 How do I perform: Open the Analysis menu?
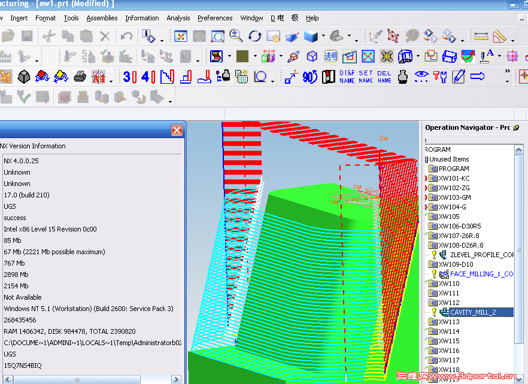pyautogui.click(x=178, y=18)
